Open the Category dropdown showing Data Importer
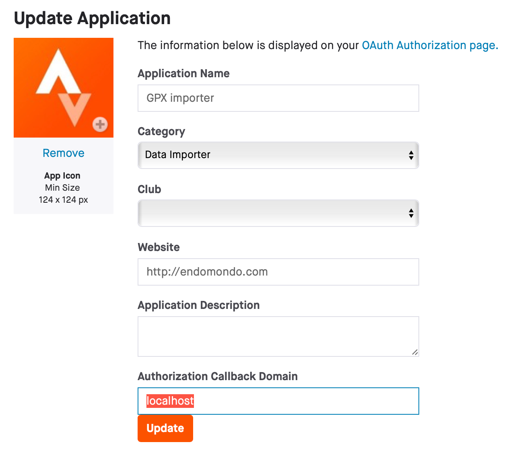The height and width of the screenshot is (465, 515). (278, 155)
